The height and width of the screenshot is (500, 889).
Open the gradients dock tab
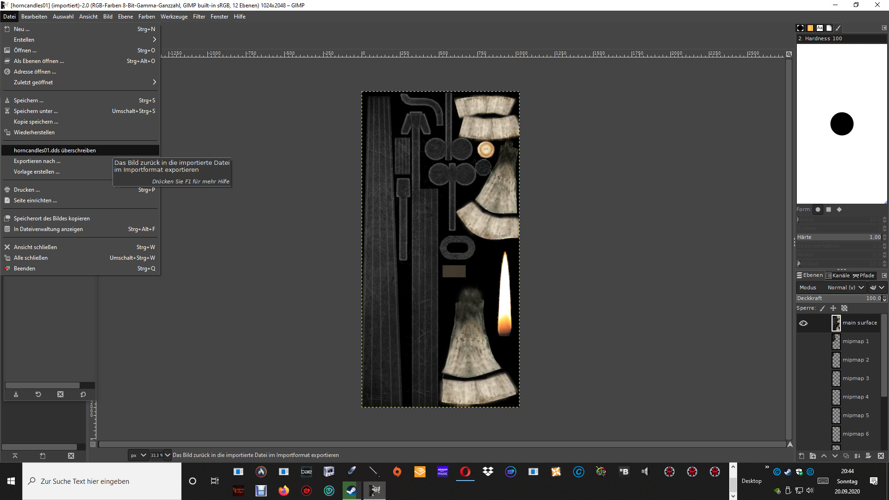(810, 28)
